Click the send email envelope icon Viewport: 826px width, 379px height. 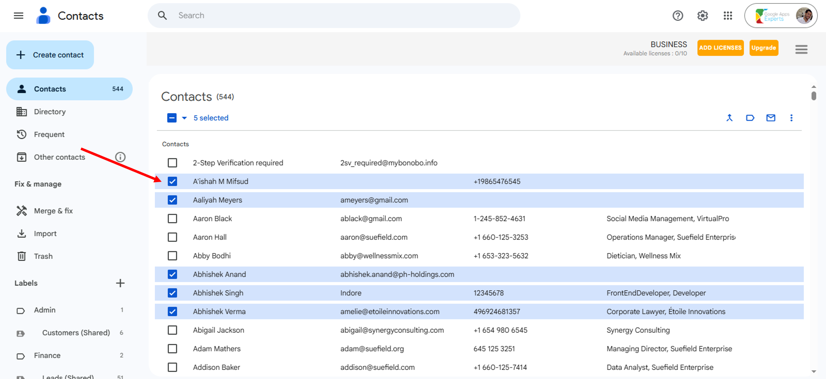771,118
